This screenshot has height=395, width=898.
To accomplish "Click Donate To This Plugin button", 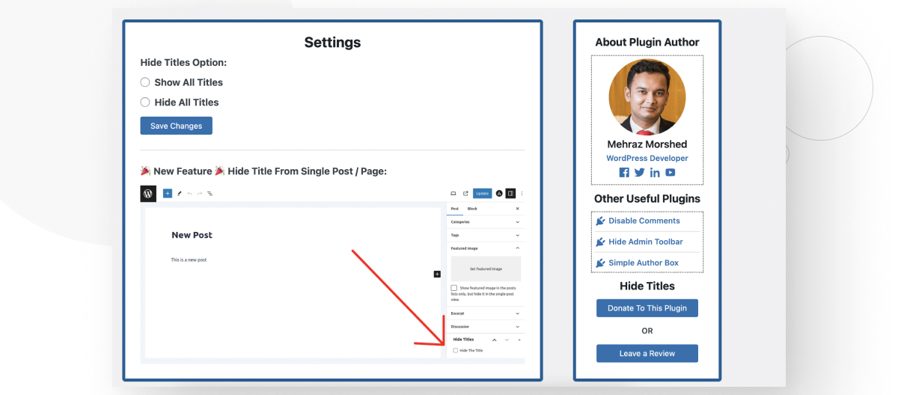I will tap(647, 308).
